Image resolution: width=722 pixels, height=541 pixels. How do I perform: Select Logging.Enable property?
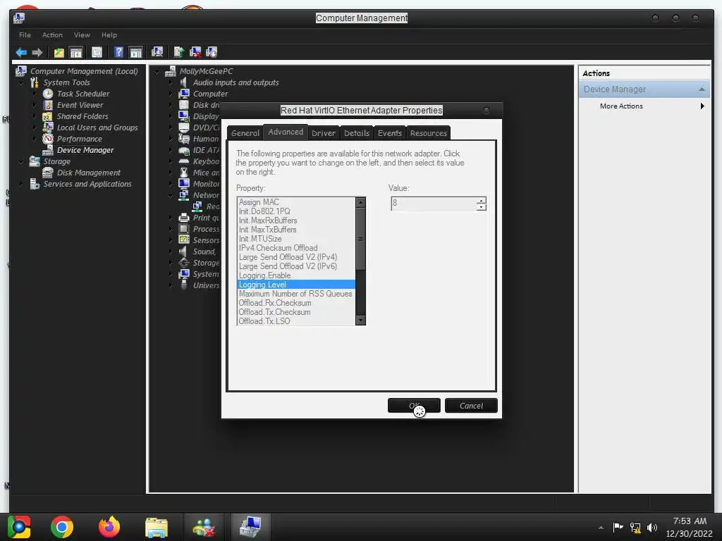[x=296, y=275]
